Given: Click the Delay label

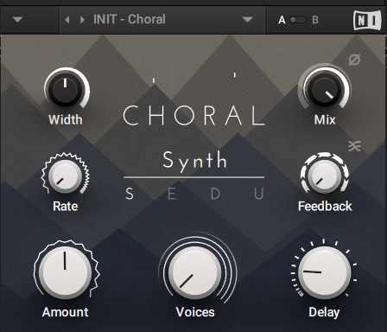Looking at the screenshot, I should click(x=324, y=313).
